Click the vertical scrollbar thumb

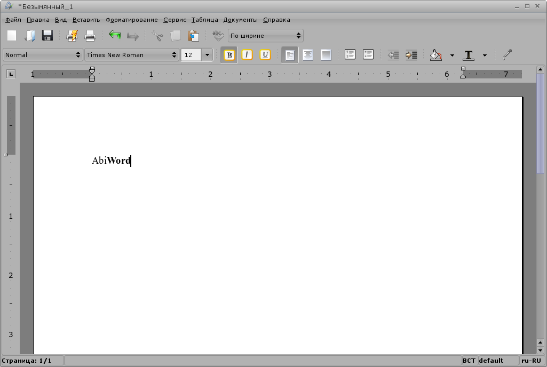coord(540,124)
